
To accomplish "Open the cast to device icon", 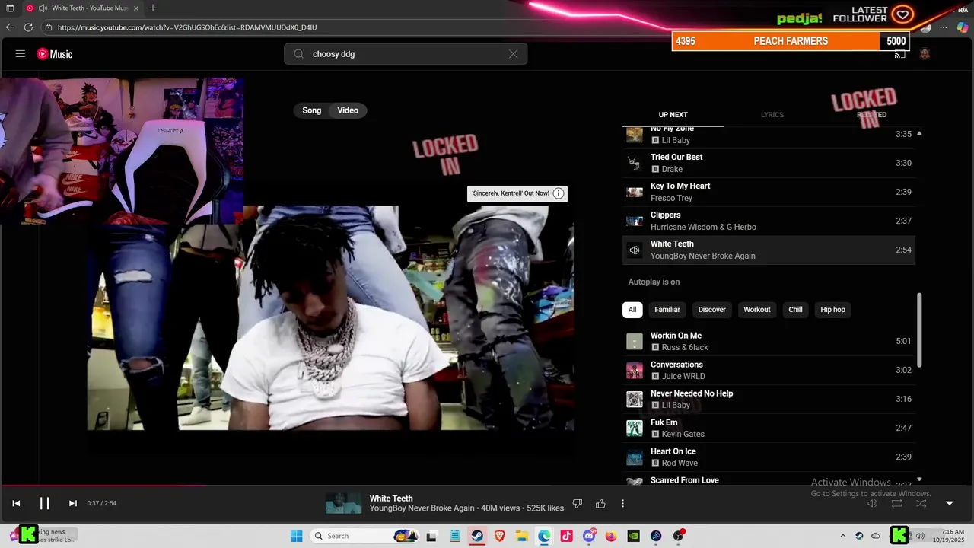I will point(899,54).
